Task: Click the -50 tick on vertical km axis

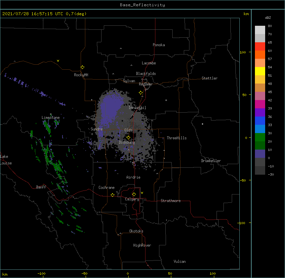Action: coord(243,180)
